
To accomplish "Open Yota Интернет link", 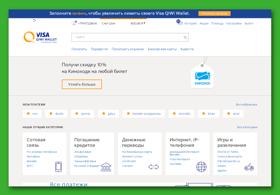I will [x=179, y=159].
